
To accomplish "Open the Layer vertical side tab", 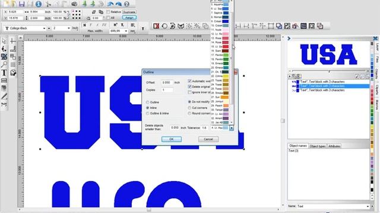I will 377,47.
